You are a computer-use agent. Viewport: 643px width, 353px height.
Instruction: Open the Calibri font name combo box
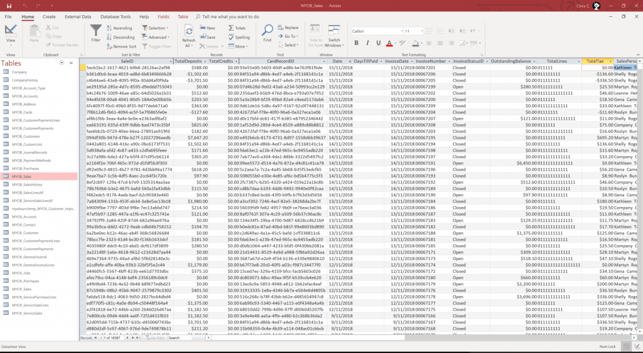(377, 31)
